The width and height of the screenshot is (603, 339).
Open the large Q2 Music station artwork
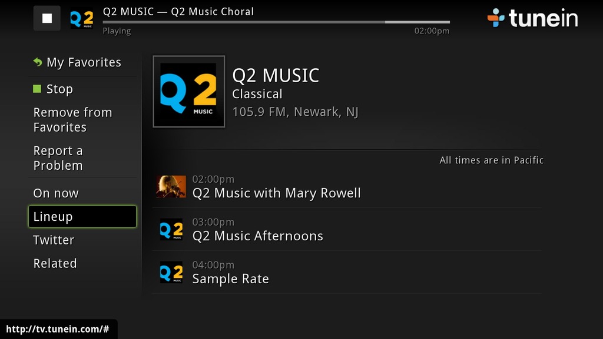[189, 91]
